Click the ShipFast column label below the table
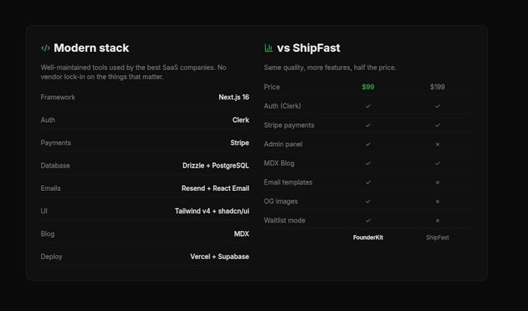 437,237
